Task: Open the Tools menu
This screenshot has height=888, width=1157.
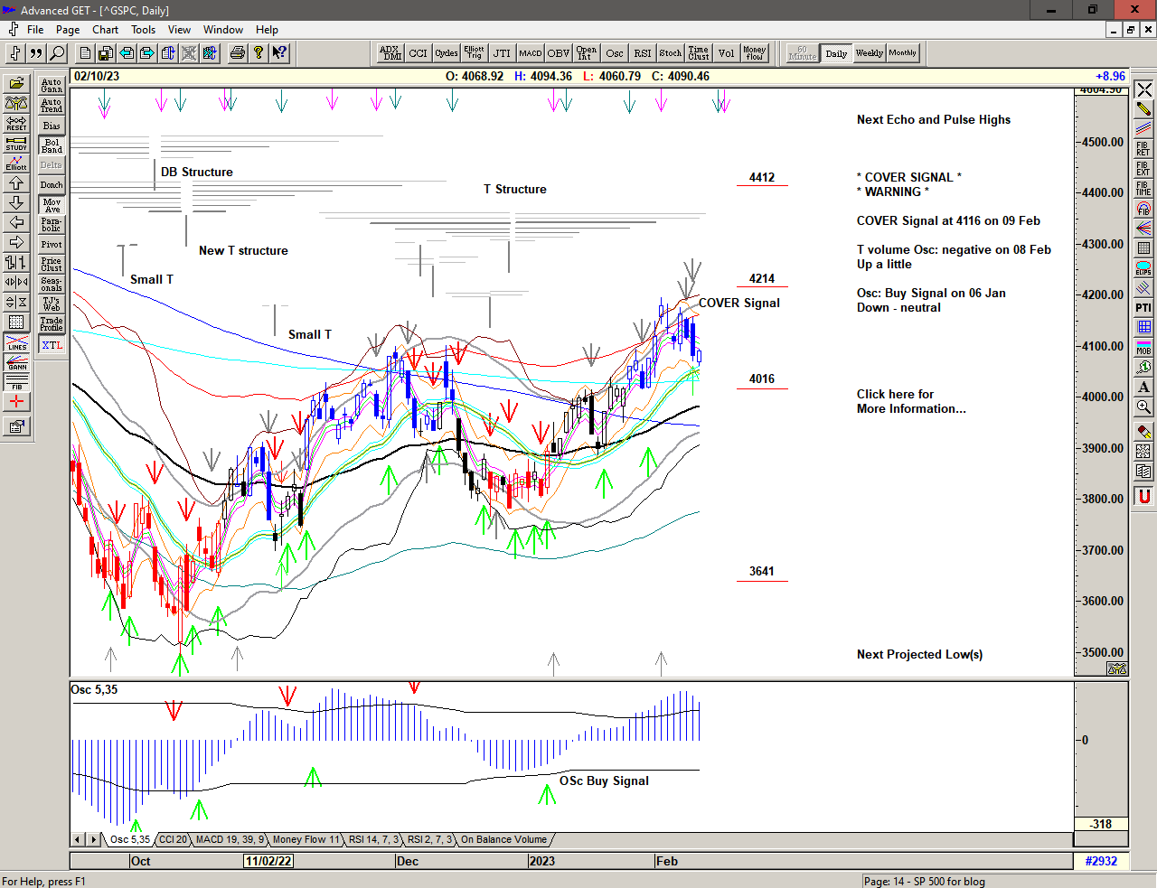Action: coord(143,30)
